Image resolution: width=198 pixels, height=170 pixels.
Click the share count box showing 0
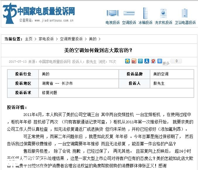click(176, 61)
